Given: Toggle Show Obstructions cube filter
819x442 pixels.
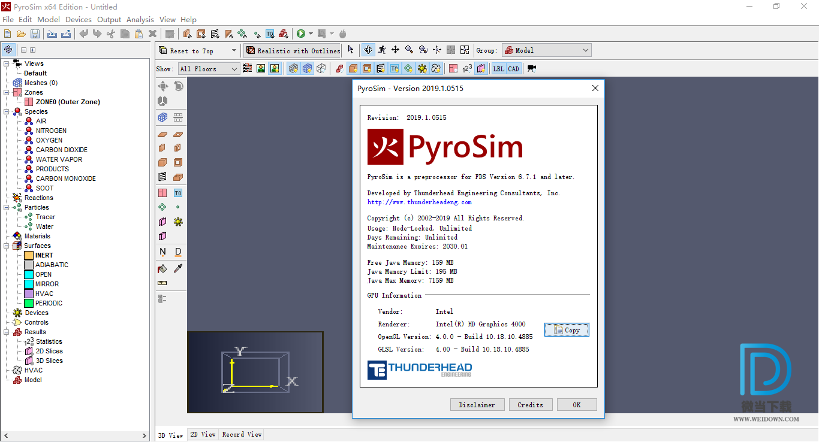Looking at the screenshot, I should click(x=353, y=69).
